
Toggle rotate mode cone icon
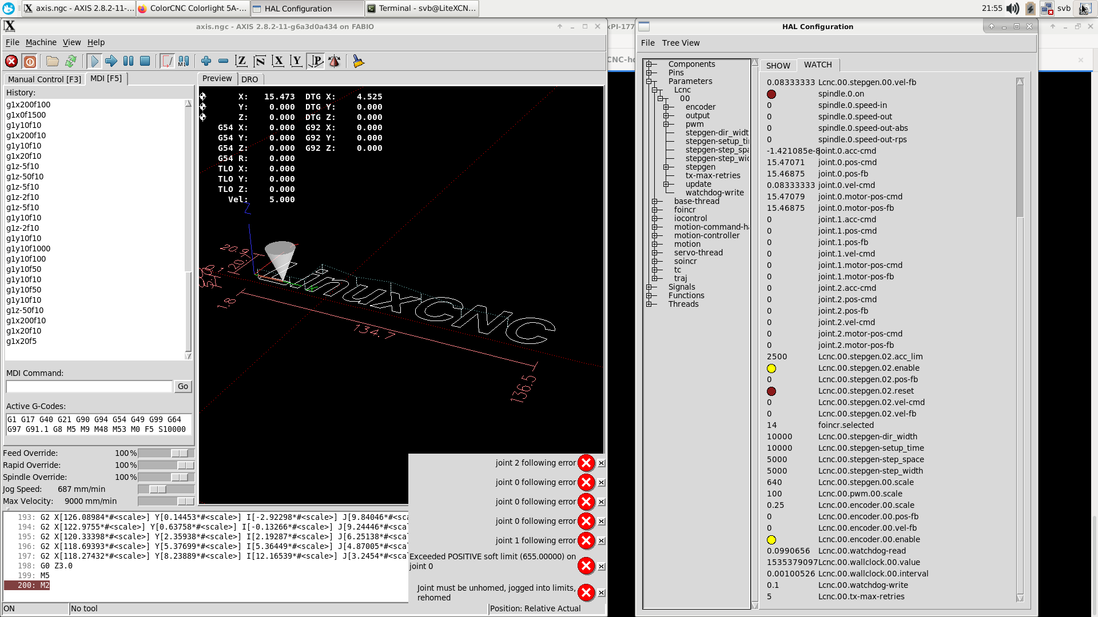point(335,61)
